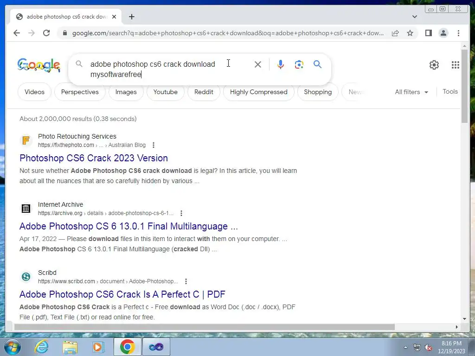This screenshot has width=475, height=356.
Task: Click the forward navigation arrow
Action: click(32, 33)
